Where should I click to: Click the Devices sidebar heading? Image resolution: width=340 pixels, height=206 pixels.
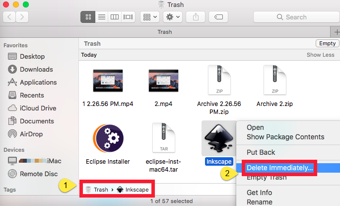pos(14,150)
